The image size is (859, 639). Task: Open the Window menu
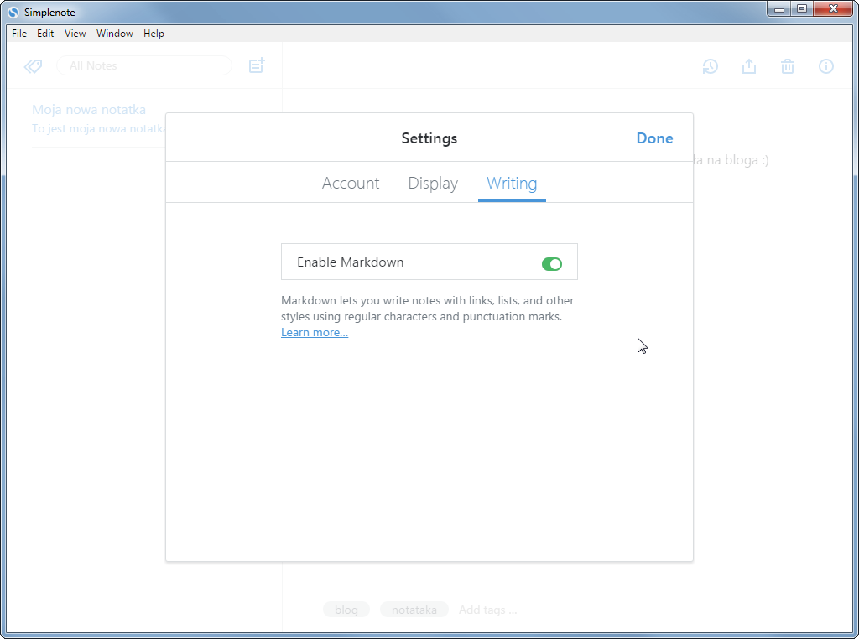(114, 34)
